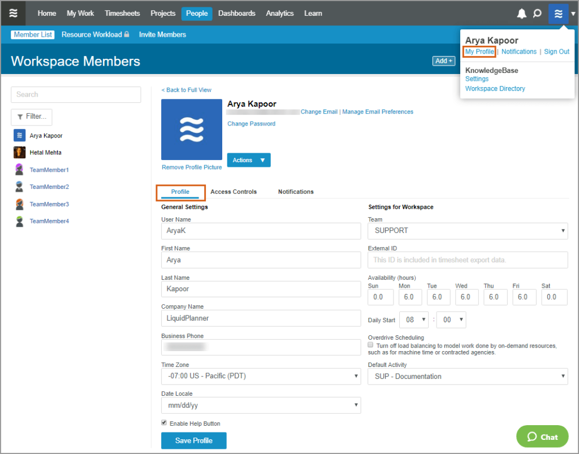Expand the Actions dropdown
This screenshot has width=579, height=454.
(x=248, y=160)
